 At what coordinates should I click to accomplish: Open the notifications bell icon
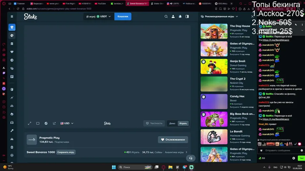click(x=180, y=16)
